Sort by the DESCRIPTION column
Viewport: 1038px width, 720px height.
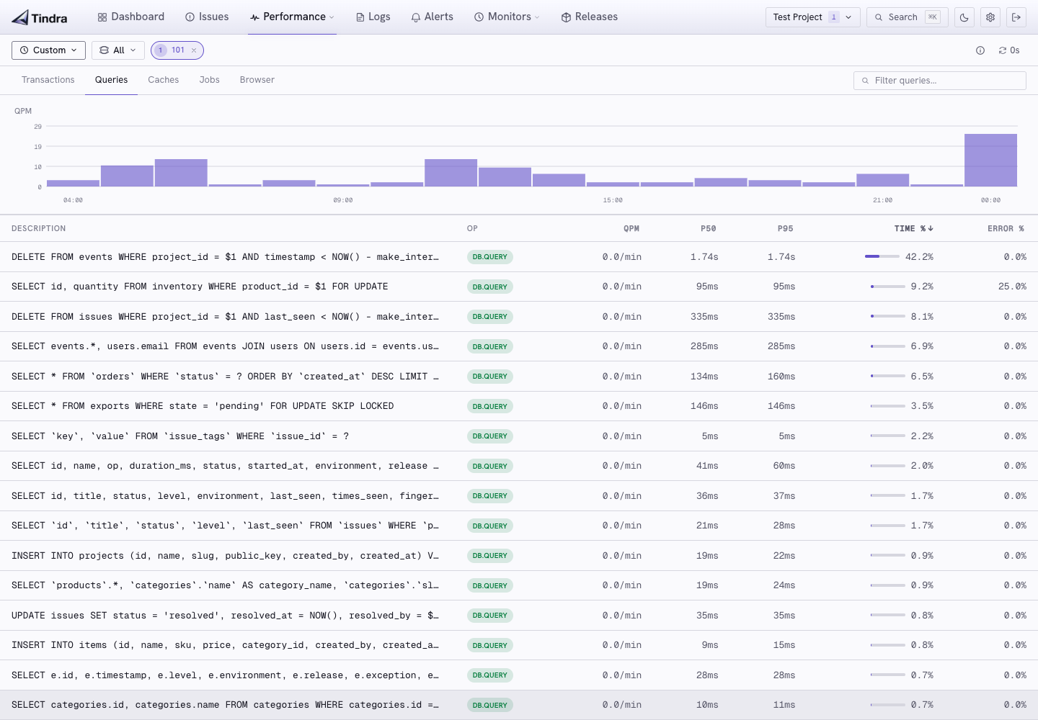point(39,228)
